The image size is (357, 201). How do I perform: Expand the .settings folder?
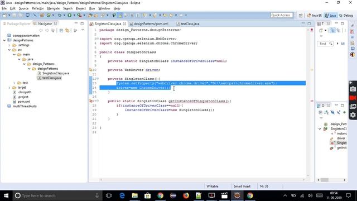[9, 45]
